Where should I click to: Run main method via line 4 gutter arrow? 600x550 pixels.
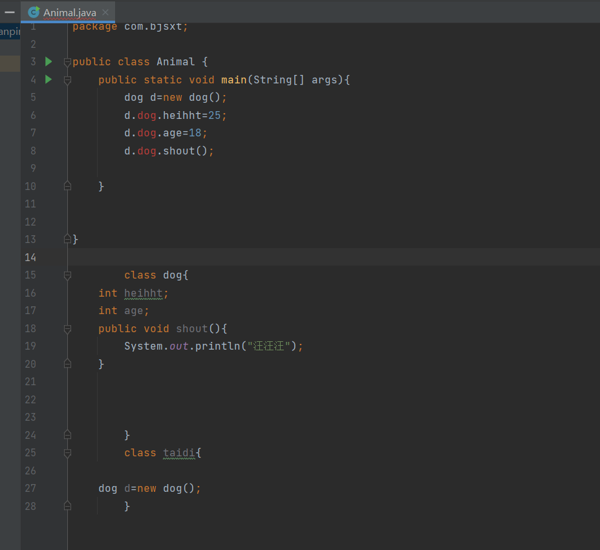point(48,79)
